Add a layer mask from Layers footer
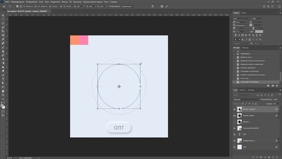The width and height of the screenshot is (282, 159). [261, 157]
